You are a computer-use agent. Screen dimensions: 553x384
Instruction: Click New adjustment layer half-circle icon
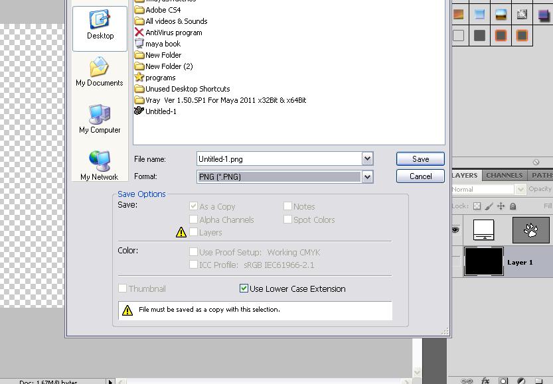pos(521,381)
